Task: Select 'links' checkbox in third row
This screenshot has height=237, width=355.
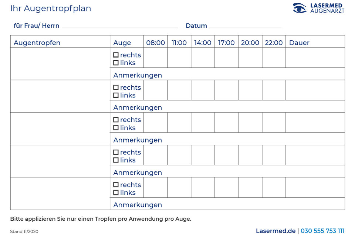Action: (116, 128)
